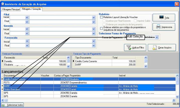180x108 pixels.
Task: Select the Filtragem / Geração tab
Action: tap(32, 9)
